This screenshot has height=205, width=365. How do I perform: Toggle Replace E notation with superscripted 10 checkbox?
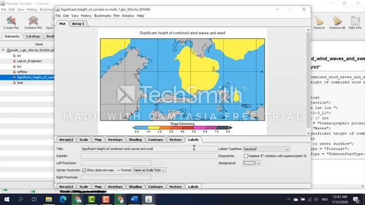coord(246,156)
